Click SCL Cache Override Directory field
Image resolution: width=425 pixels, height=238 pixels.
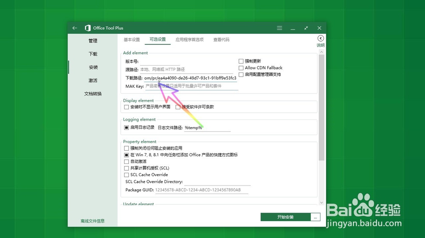(x=217, y=182)
